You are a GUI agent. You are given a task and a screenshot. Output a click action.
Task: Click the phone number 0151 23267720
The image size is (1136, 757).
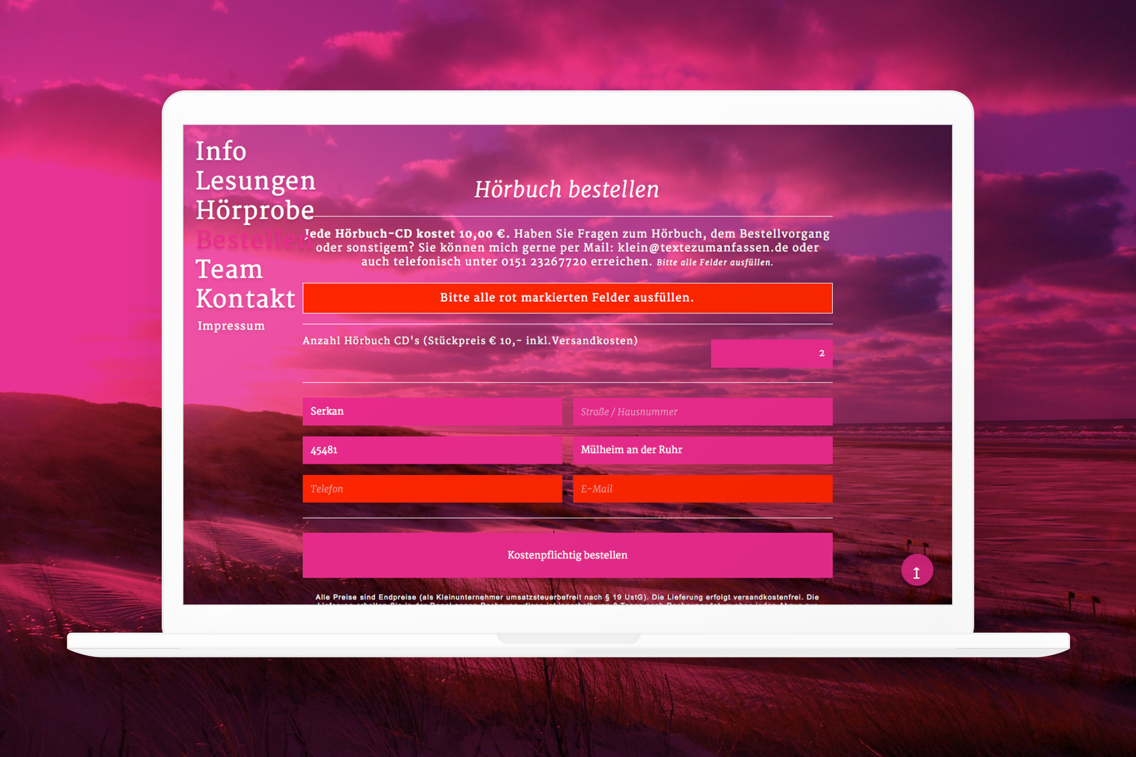[544, 262]
